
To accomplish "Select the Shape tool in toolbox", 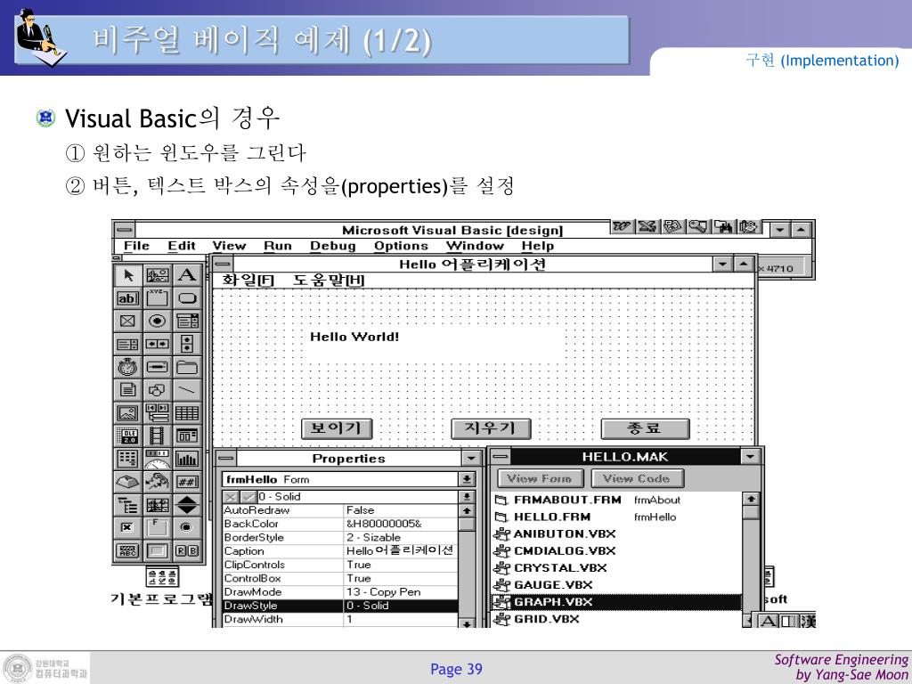I will click(158, 390).
